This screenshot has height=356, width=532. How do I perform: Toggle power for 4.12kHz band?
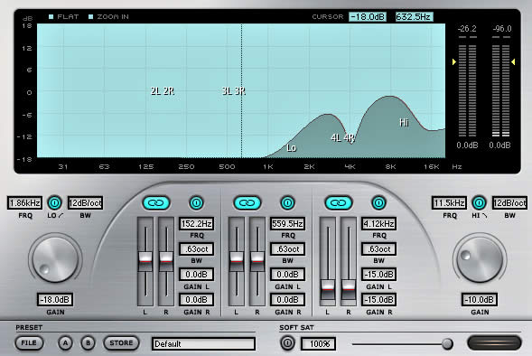[378, 203]
